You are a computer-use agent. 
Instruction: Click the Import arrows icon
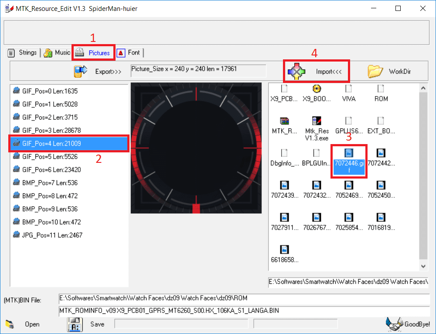[296, 71]
